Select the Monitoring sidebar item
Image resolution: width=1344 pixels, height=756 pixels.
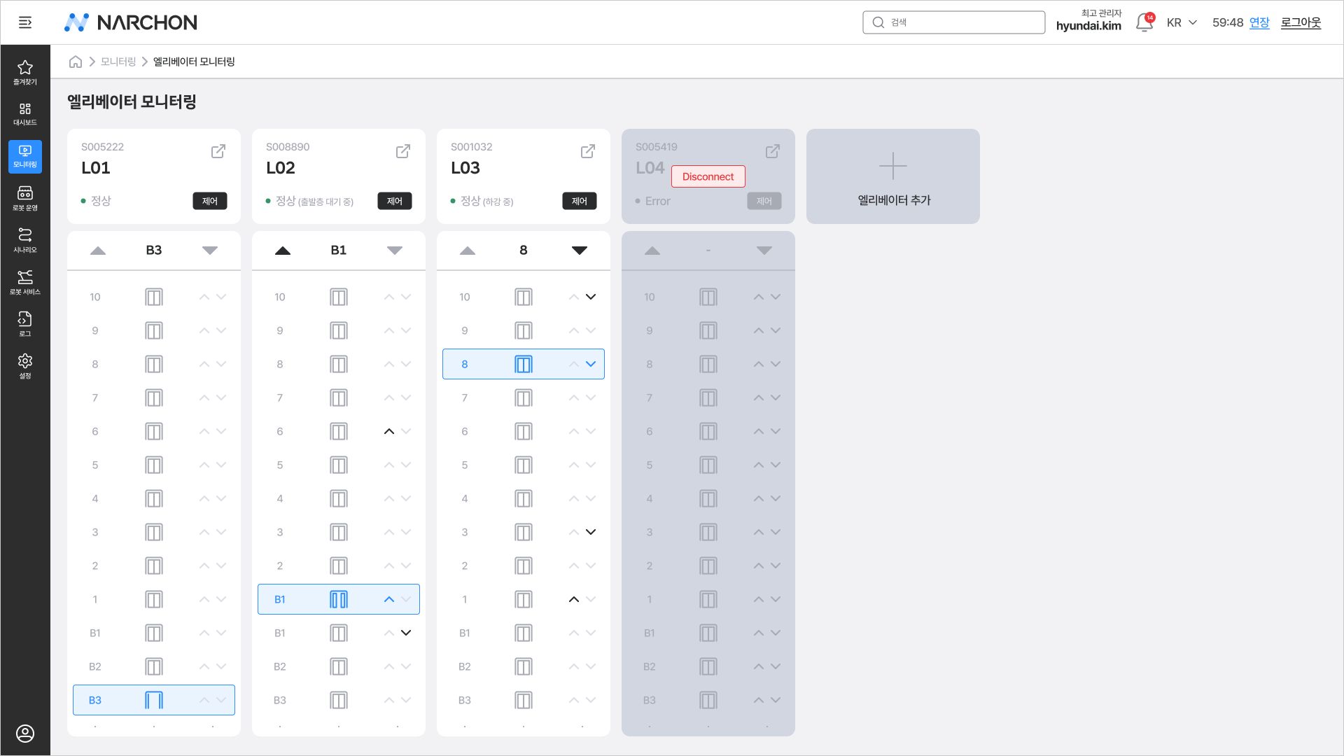[25, 156]
